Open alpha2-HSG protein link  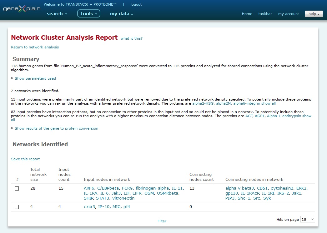(203, 103)
